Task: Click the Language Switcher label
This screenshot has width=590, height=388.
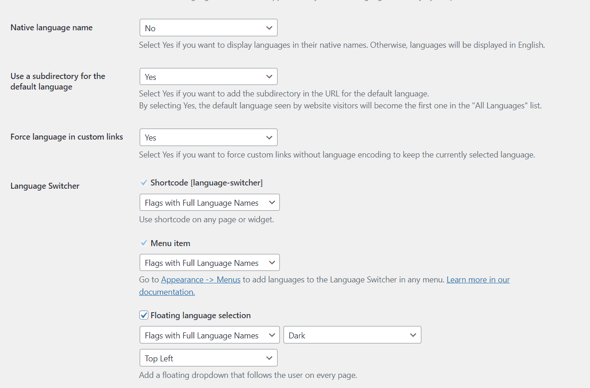Action: (45, 186)
